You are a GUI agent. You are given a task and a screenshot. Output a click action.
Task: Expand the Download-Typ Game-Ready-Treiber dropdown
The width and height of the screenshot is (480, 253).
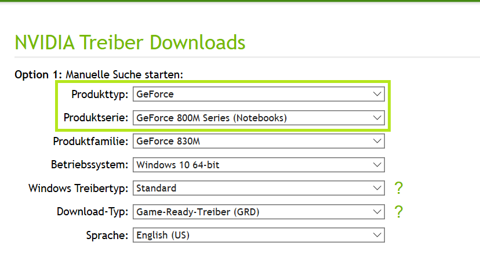coord(258,212)
